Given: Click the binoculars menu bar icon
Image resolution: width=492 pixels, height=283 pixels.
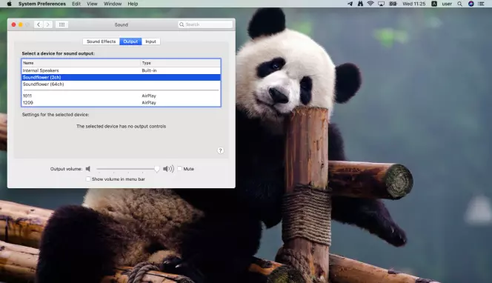Looking at the screenshot, I should [x=360, y=4].
